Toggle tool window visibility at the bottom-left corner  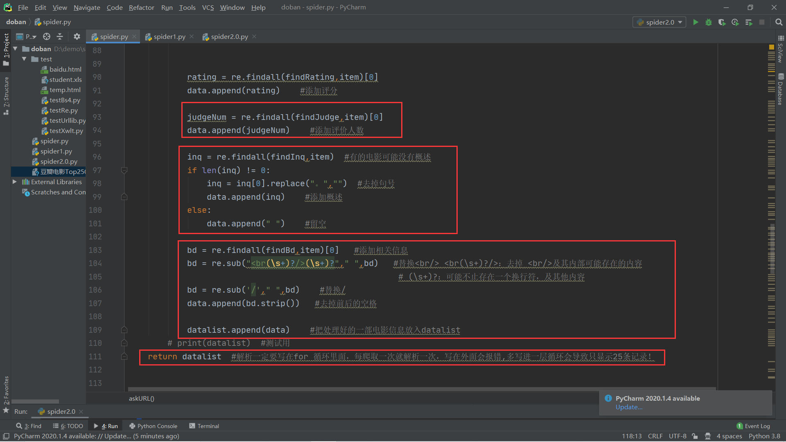6,436
